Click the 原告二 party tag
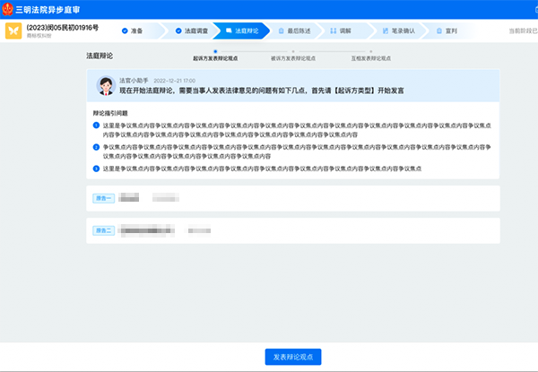This screenshot has width=538, height=372. pyautogui.click(x=104, y=230)
